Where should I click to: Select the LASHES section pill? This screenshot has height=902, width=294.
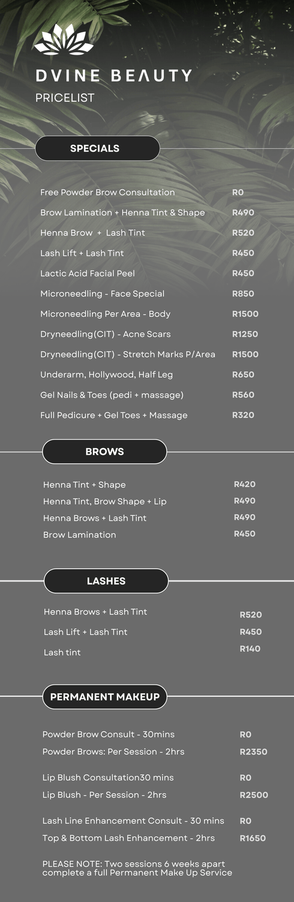click(x=106, y=581)
